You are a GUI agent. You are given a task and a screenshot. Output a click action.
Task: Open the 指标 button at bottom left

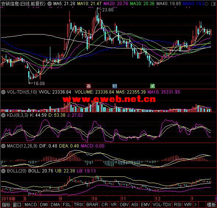6,205
